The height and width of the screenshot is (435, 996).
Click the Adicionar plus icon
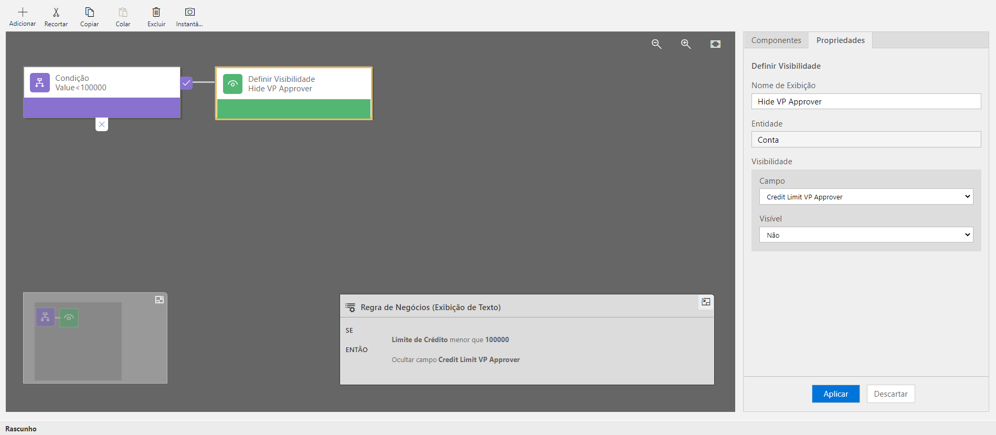coord(23,12)
